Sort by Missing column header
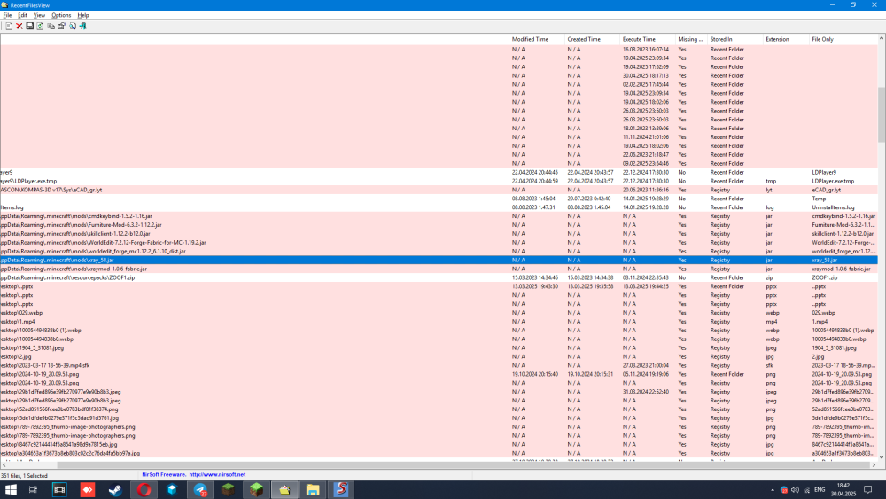The image size is (886, 499). coord(691,39)
